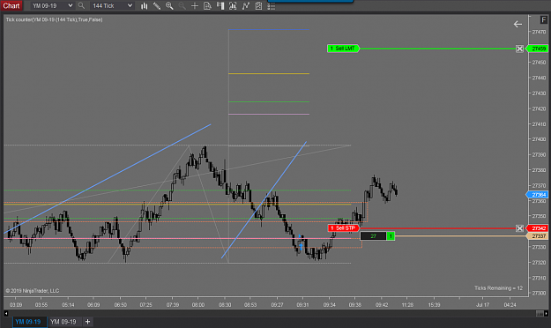This screenshot has height=328, width=551.
Task: Click the back arrow on the chart
Action: click(517, 25)
